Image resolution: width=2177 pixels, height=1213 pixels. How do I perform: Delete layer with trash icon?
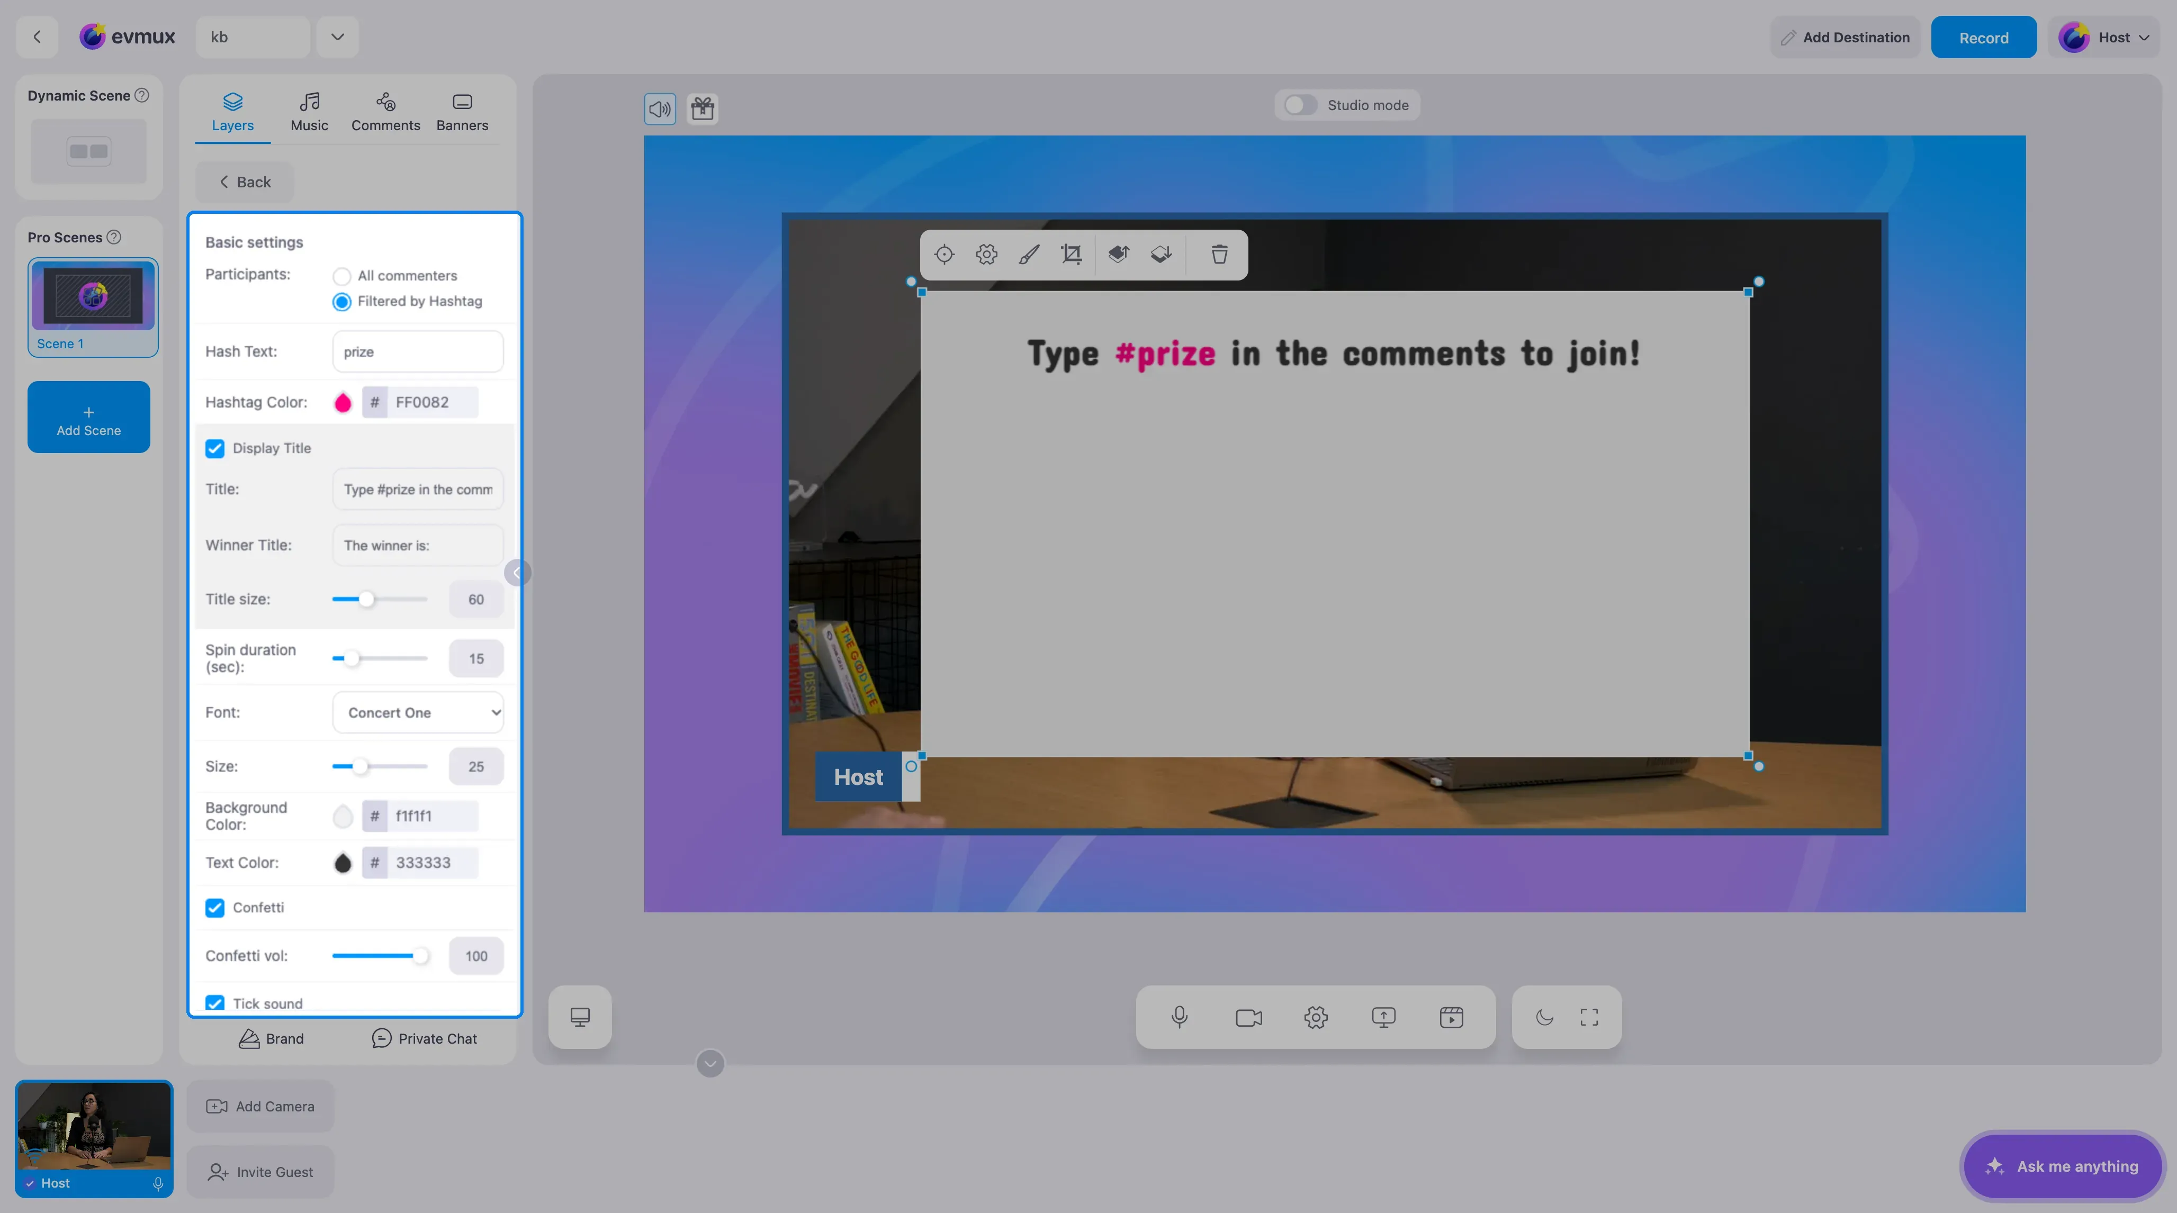[x=1219, y=254]
